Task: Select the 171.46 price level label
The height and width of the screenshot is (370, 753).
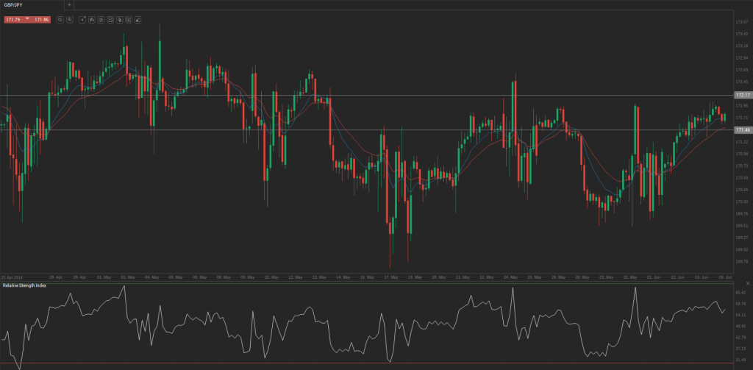Action: pyautogui.click(x=743, y=129)
